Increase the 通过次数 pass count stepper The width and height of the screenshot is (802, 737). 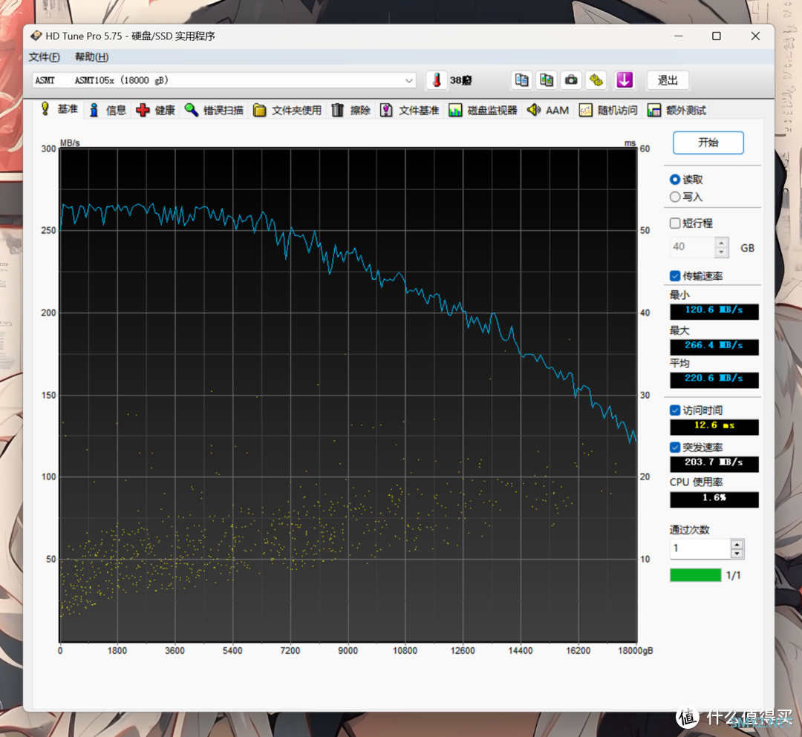pos(737,545)
